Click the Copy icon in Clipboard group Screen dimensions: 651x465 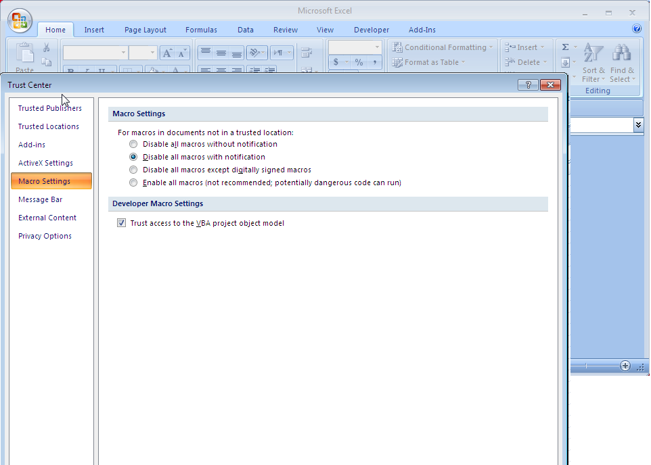46,62
